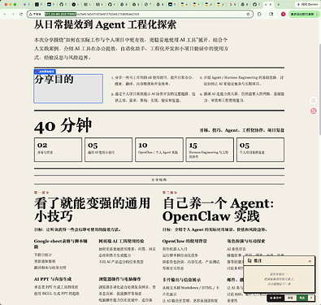321x305 pixels.
Task: Click the 自己养一个 Agent: OpenClaw 实践 heading
Action: (x=218, y=210)
